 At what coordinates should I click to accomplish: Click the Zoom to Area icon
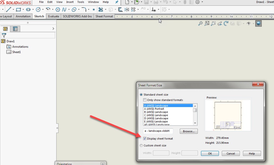[x=207, y=24]
